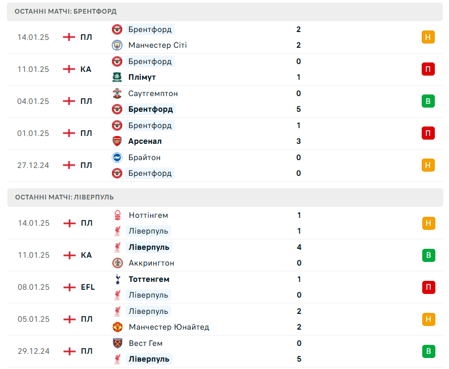Click the Manchester City crest icon

[x=117, y=45]
